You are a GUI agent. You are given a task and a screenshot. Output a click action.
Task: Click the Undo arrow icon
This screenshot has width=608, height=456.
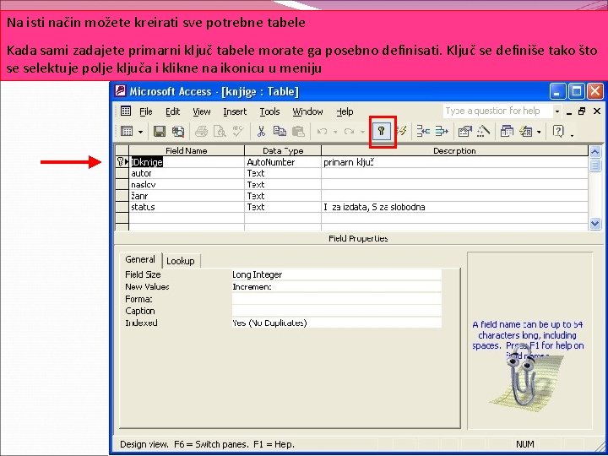pos(322,132)
